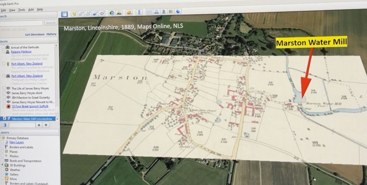Click the Places panel scroll-up arrow
Viewport: 367px width, 185px height.
click(56, 45)
